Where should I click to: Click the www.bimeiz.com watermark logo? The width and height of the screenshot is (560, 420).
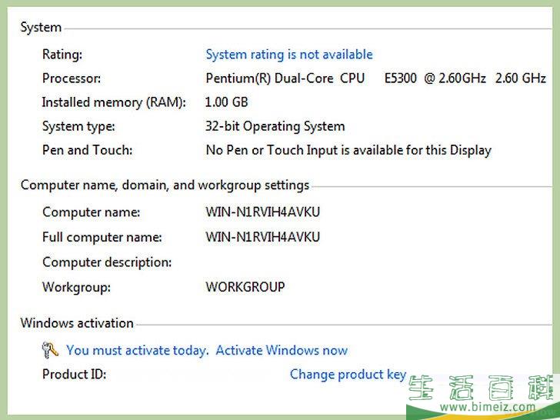(483, 395)
